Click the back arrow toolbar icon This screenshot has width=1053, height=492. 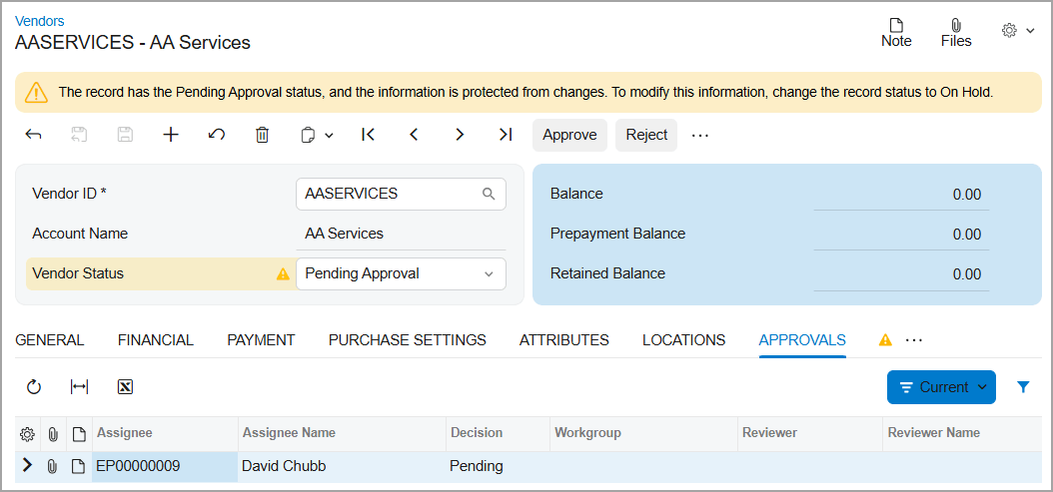coord(33,135)
